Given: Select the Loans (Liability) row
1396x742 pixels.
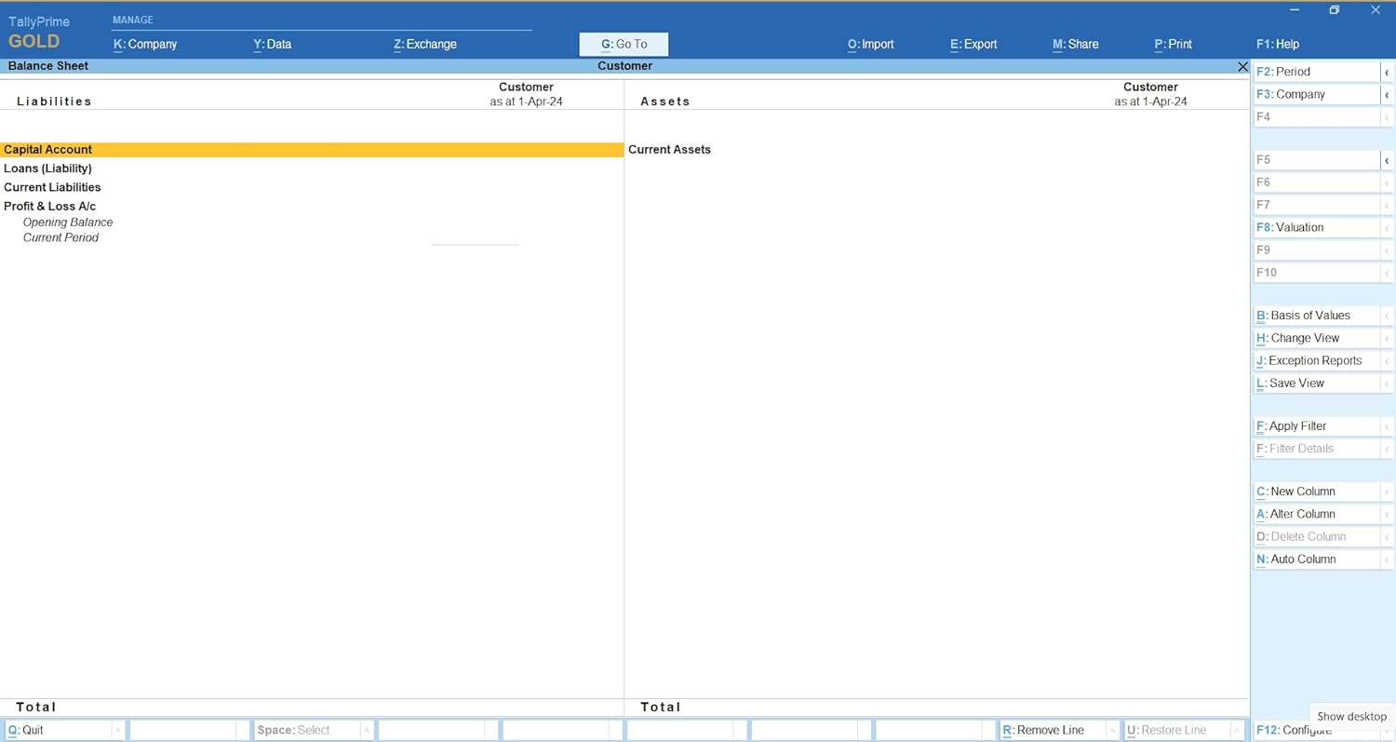Looking at the screenshot, I should (x=312, y=169).
